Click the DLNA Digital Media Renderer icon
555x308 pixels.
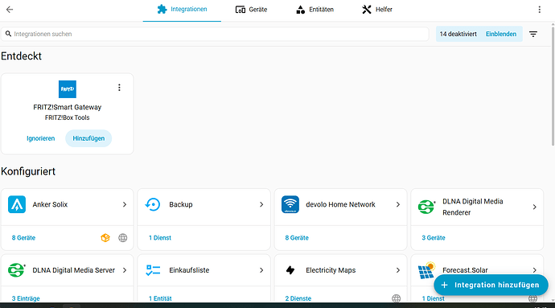[426, 207]
